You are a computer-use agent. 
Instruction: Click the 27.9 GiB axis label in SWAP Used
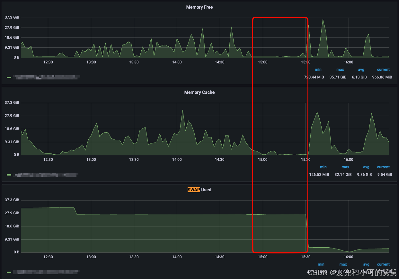tap(12, 213)
